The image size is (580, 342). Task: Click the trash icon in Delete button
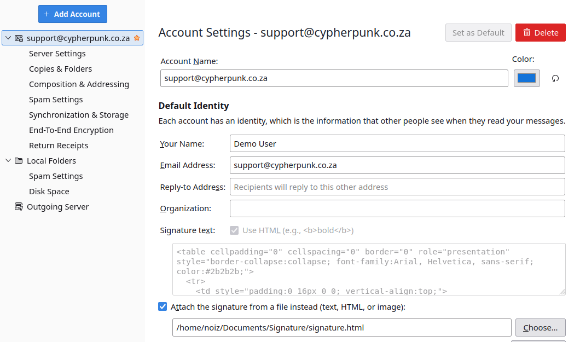click(x=527, y=32)
